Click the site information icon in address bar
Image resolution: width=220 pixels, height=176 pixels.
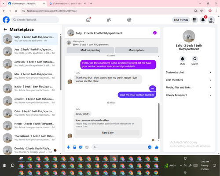(x=23, y=11)
